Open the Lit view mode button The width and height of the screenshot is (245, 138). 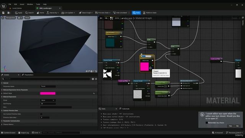pos(20,18)
